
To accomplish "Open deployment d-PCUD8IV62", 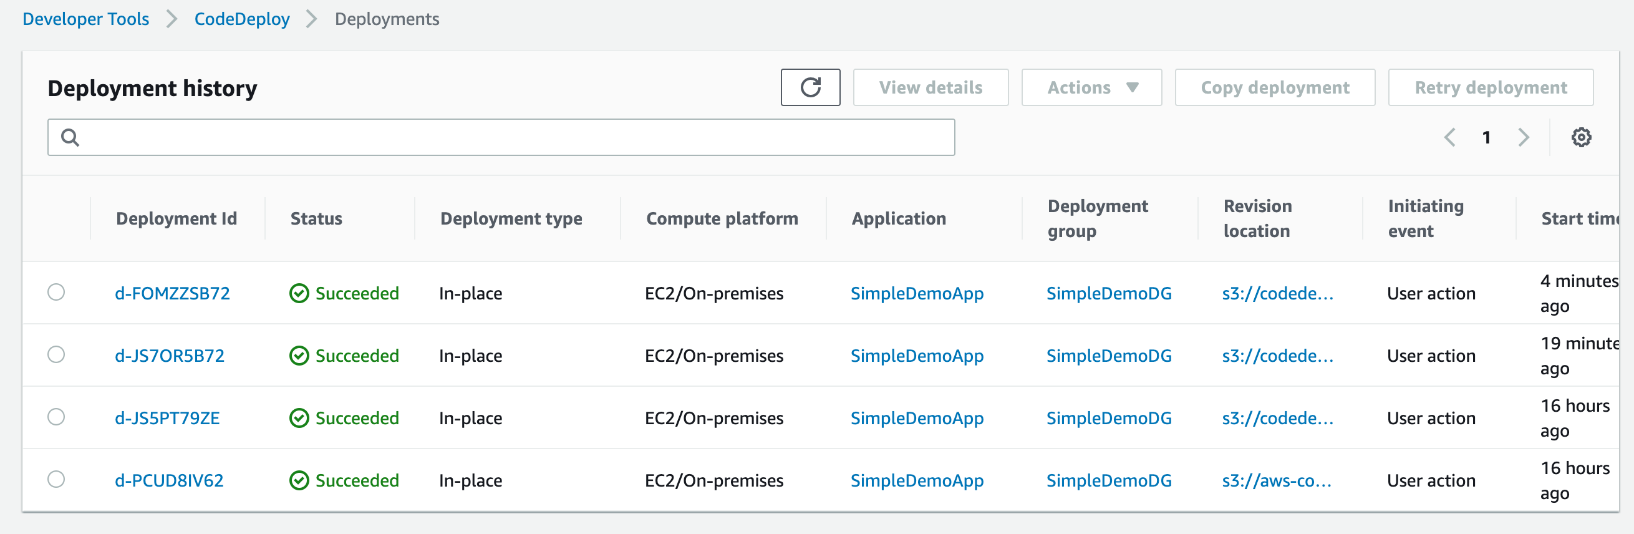I will tap(169, 481).
